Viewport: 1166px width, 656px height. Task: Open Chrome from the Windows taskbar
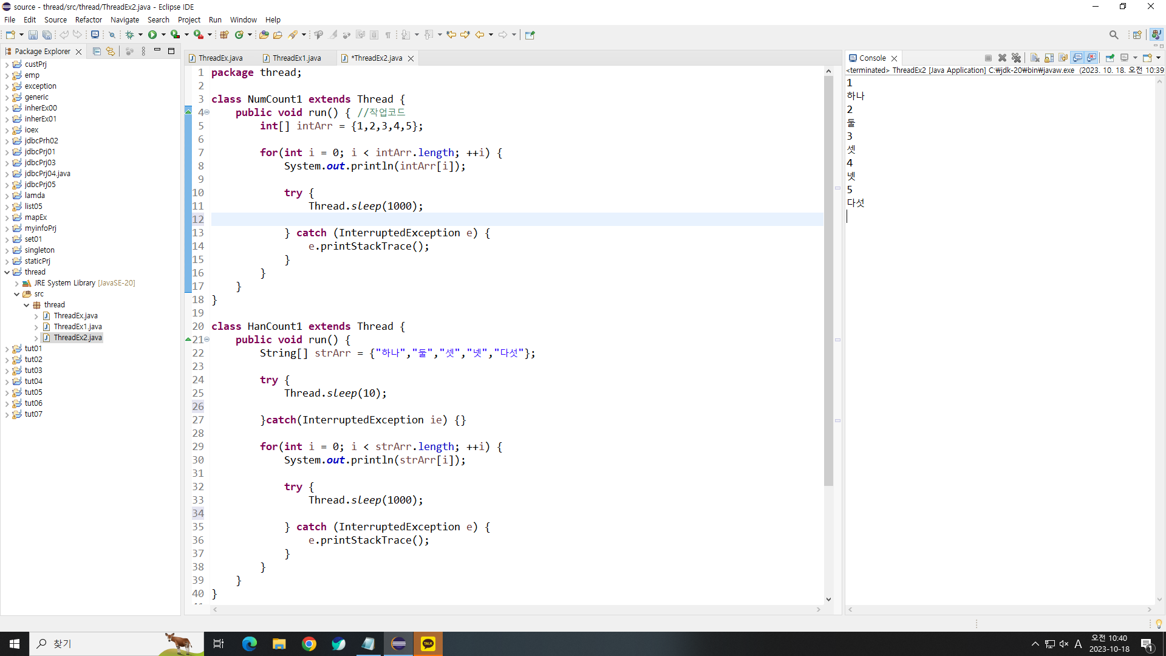[309, 644]
